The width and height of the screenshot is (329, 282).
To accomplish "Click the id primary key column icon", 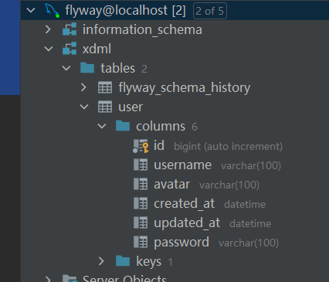I will pos(141,146).
